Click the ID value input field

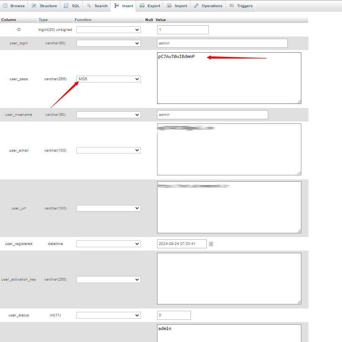pos(183,30)
